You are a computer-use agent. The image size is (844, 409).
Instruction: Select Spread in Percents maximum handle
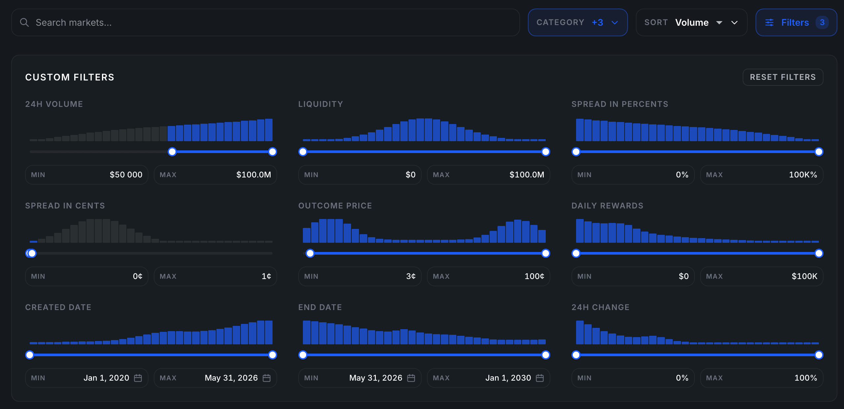click(819, 152)
